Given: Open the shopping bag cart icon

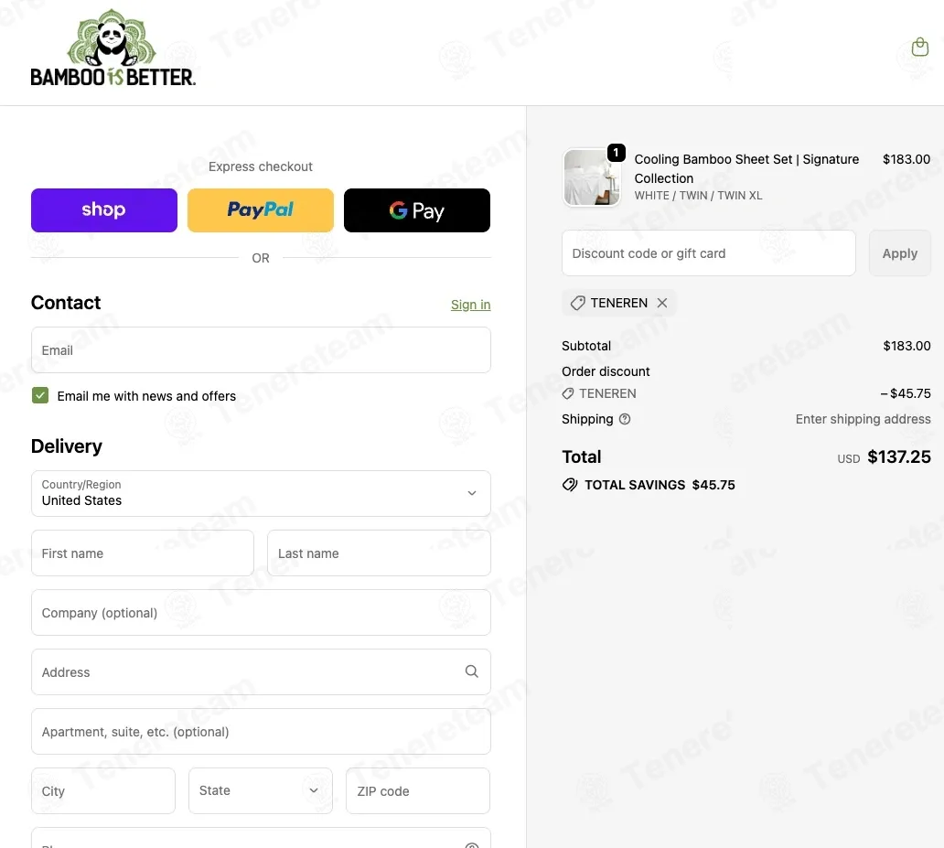Looking at the screenshot, I should pyautogui.click(x=920, y=48).
